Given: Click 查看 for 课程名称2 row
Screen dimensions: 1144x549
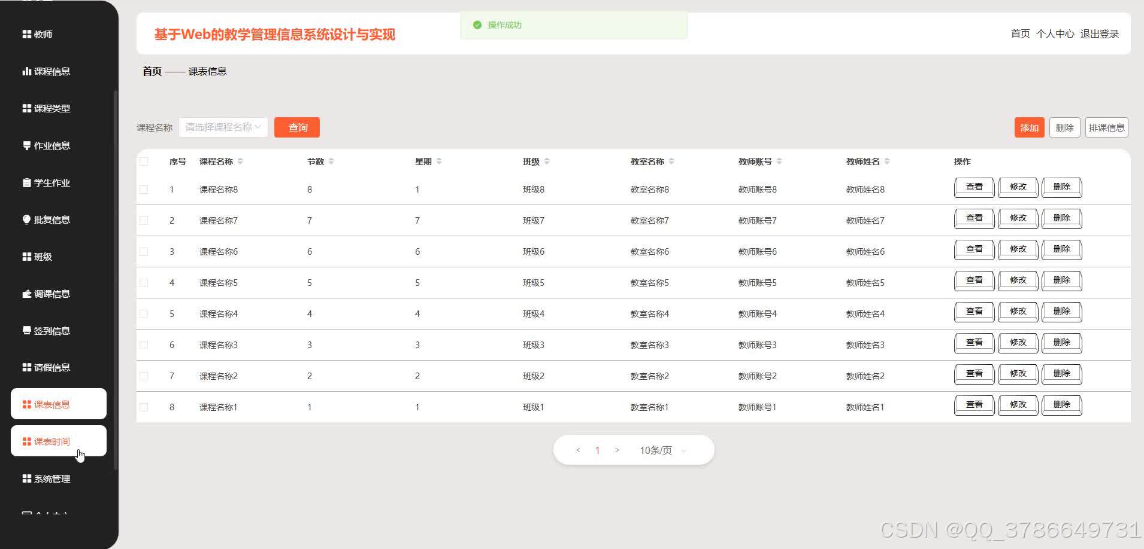Looking at the screenshot, I should [974, 374].
